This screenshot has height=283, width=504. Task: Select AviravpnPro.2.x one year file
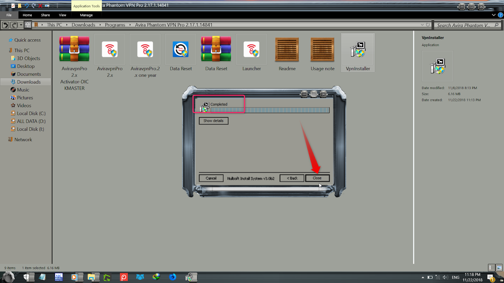pyautogui.click(x=145, y=57)
